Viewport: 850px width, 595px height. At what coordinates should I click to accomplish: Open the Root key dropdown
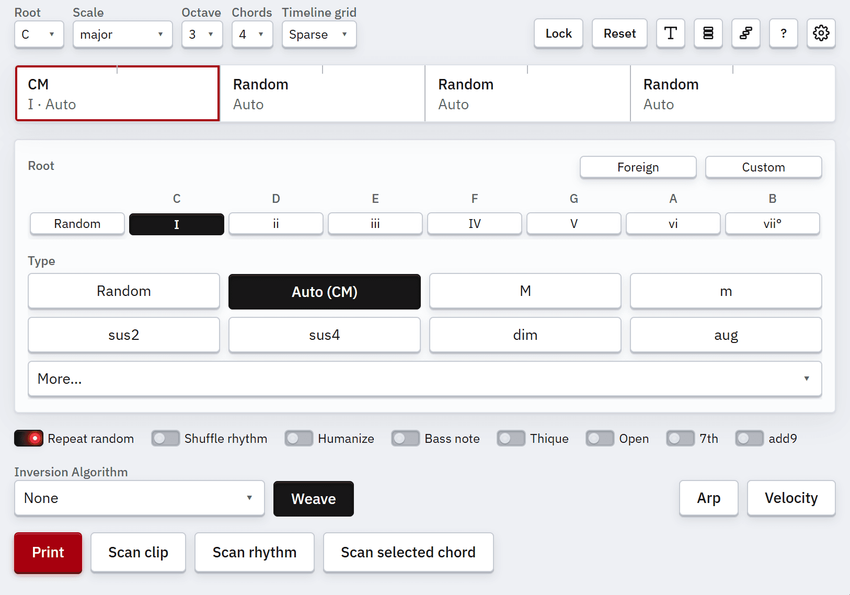pos(39,35)
